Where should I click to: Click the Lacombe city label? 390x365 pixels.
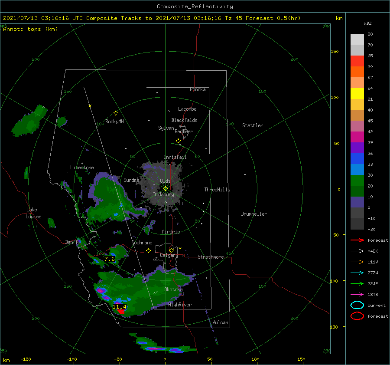coord(187,109)
